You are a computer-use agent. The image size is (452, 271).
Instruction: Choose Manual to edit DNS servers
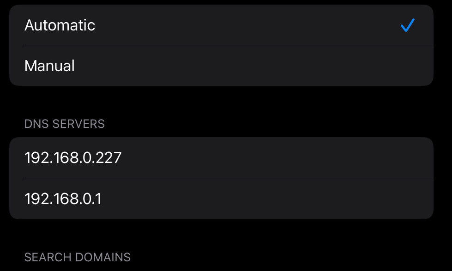[x=222, y=66]
